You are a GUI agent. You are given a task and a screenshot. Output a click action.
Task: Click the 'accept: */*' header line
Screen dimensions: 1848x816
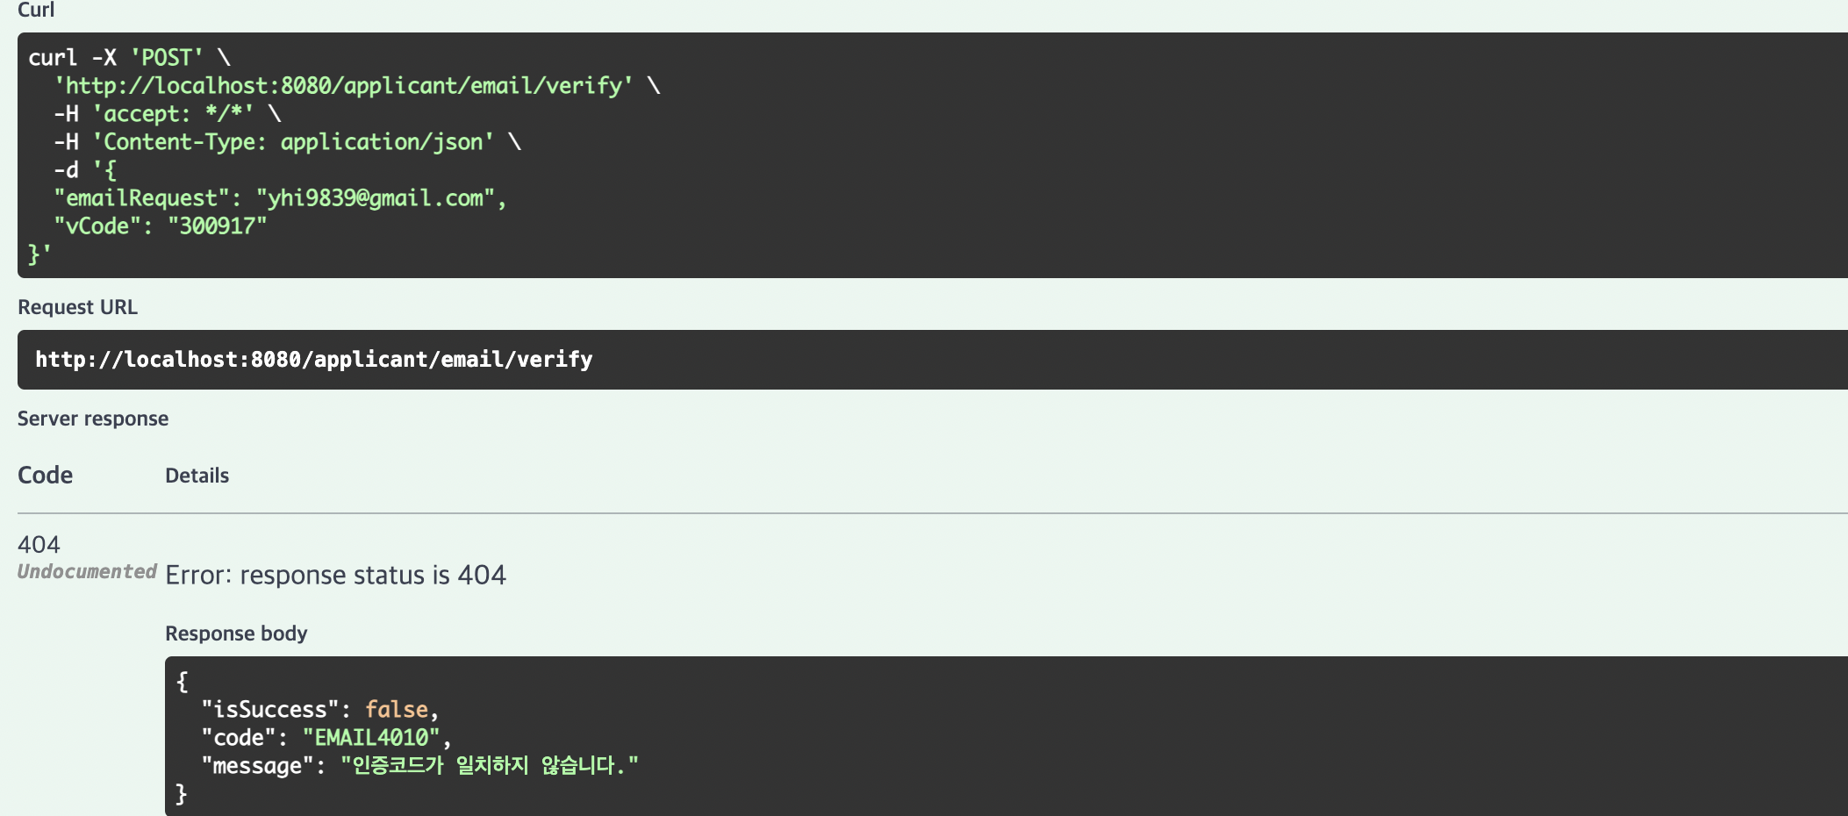tap(173, 114)
